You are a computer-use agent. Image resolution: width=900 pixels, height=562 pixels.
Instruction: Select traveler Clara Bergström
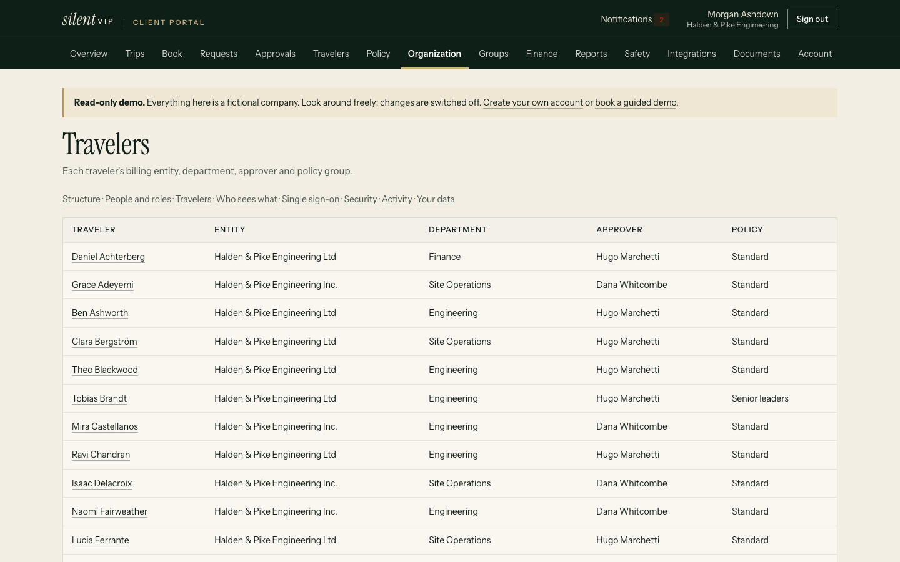coord(104,342)
